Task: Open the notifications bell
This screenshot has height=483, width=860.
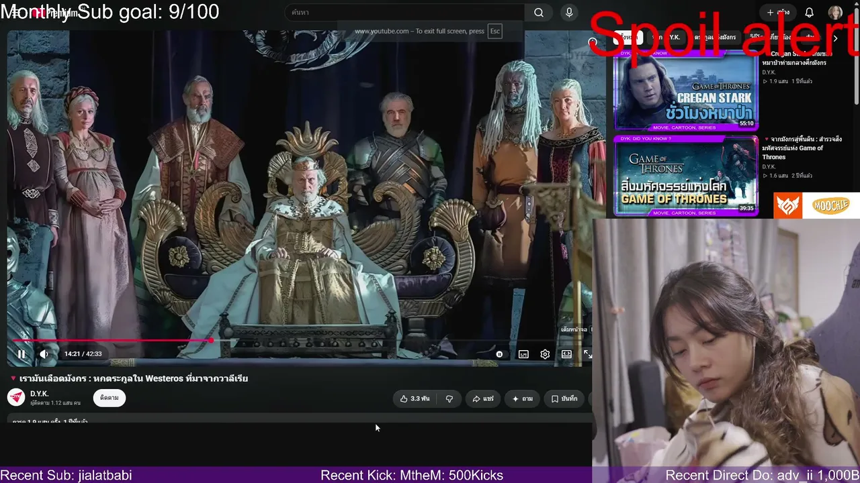Action: [810, 13]
